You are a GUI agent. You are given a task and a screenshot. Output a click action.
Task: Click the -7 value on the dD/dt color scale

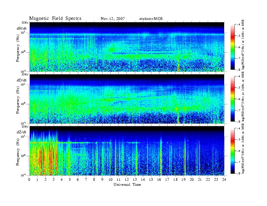(x=239, y=110)
